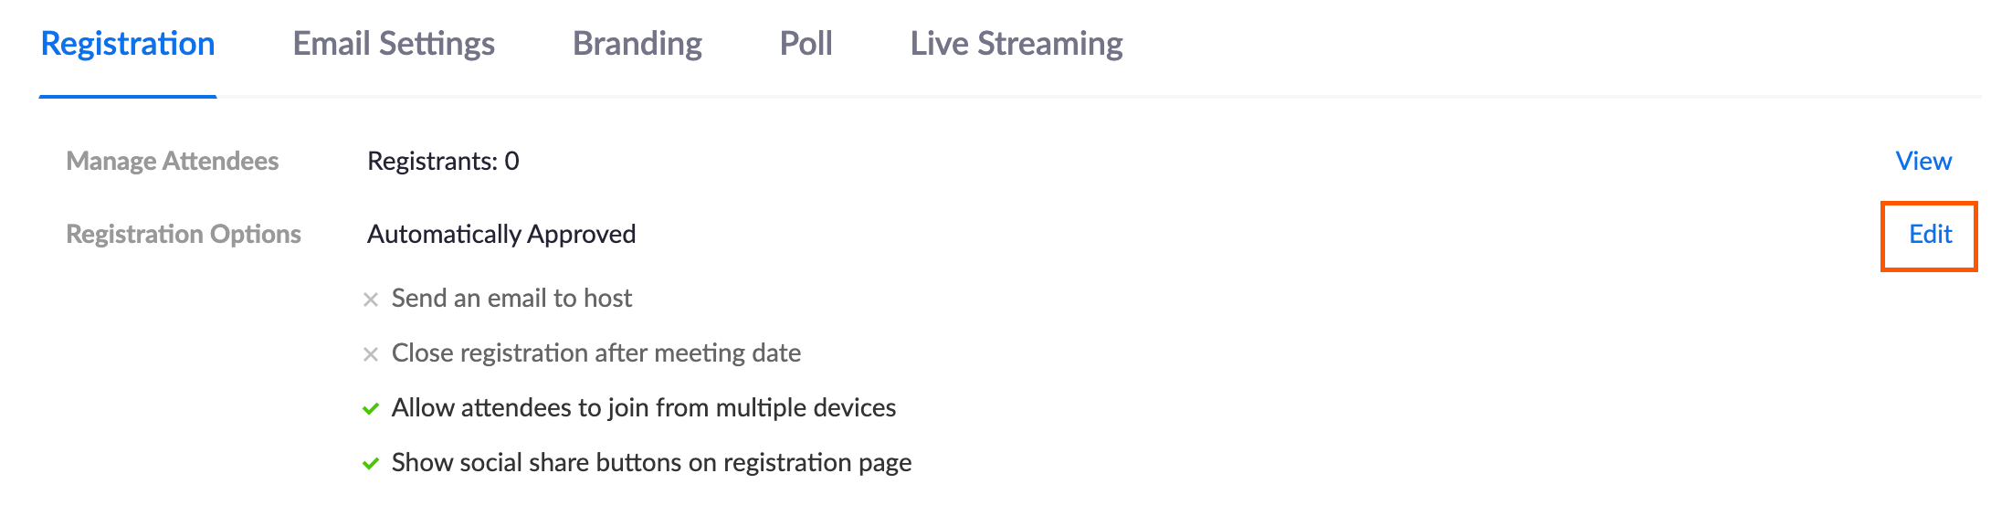
Task: Edit the registration options
Action: [1930, 235]
